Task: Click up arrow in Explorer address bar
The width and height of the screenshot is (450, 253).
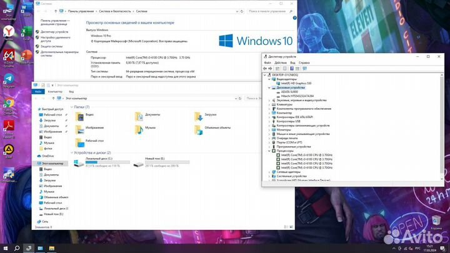Action: point(53,99)
